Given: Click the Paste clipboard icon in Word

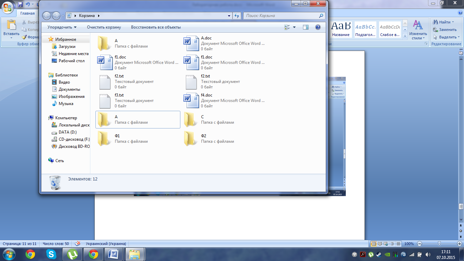Looking at the screenshot, I should (12, 25).
